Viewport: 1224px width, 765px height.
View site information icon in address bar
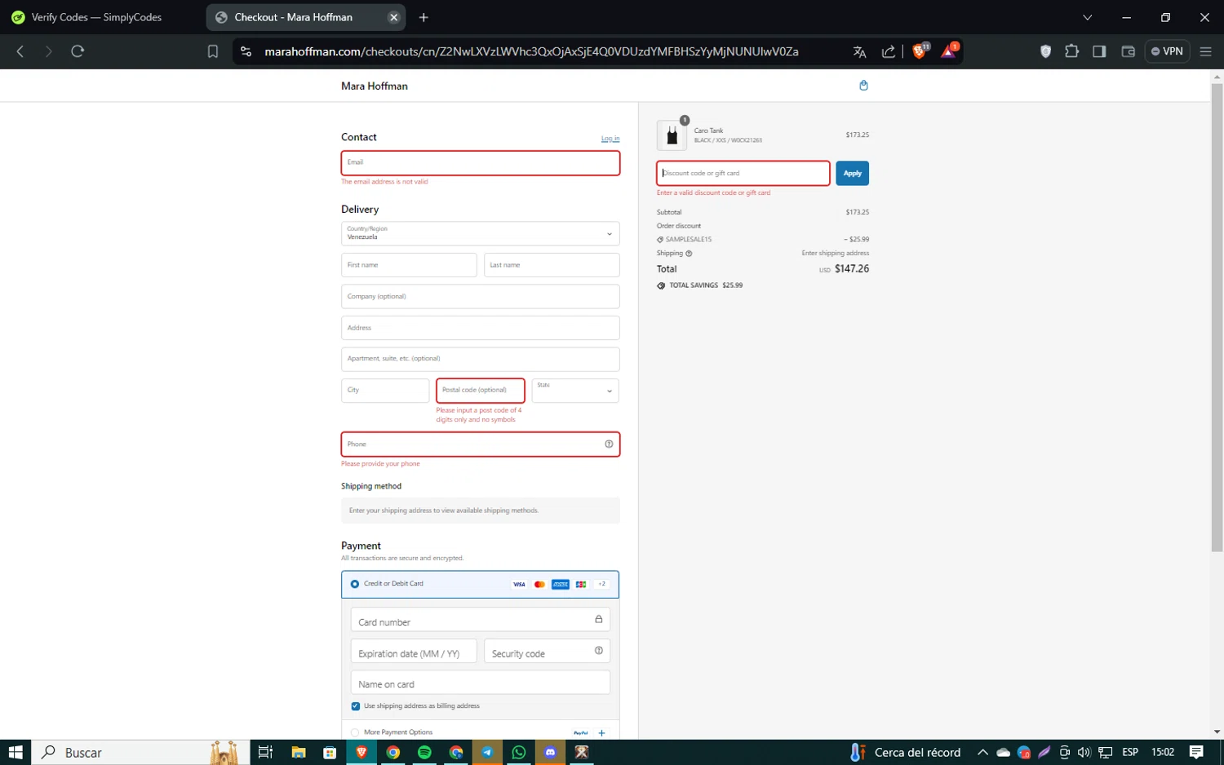tap(246, 51)
